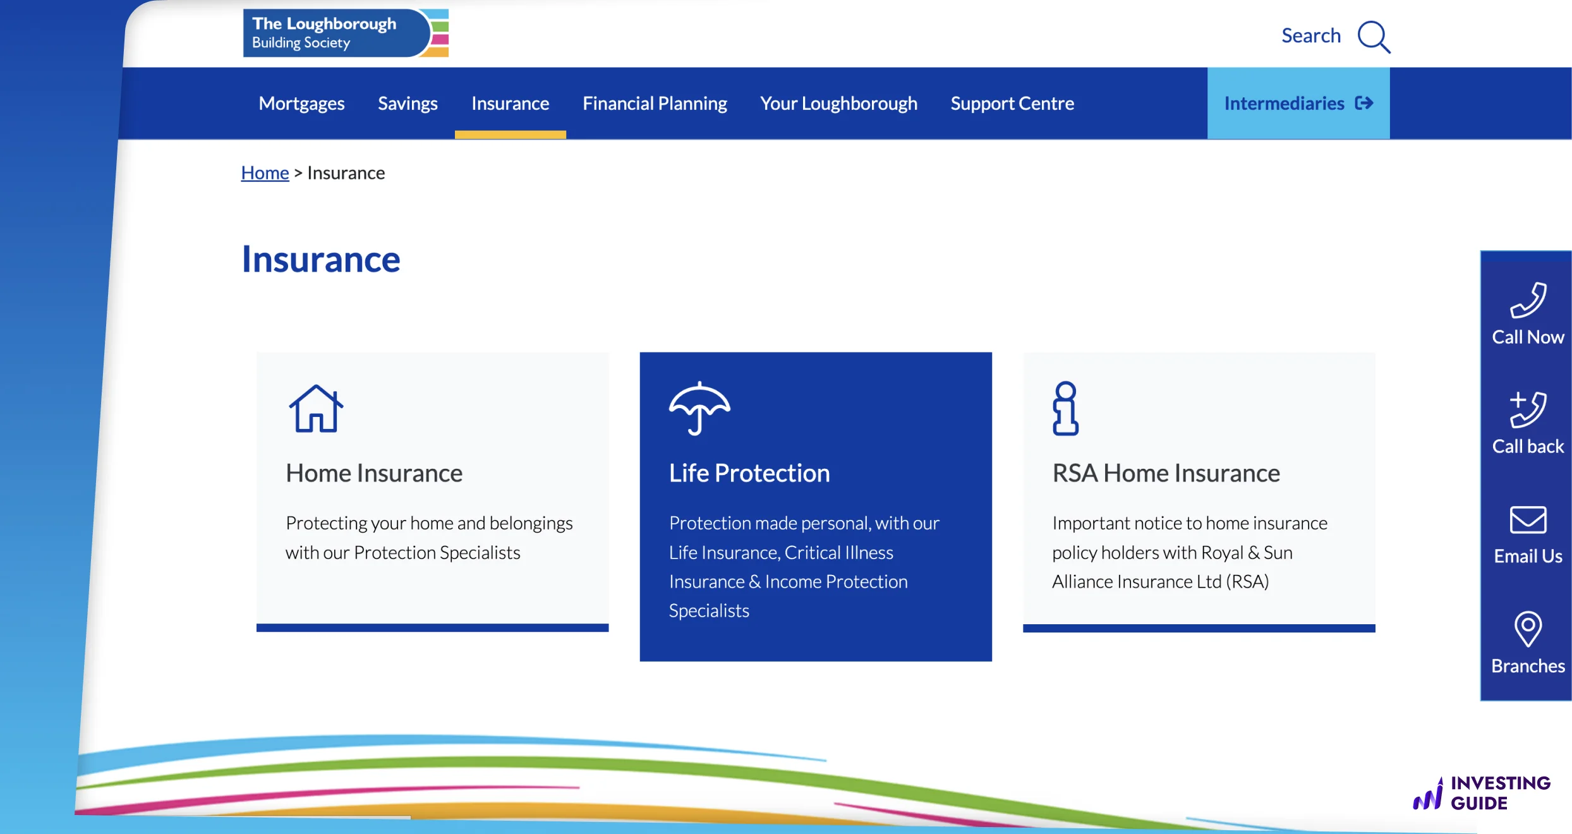Open the Savings menu item
This screenshot has height=834, width=1572.
pyautogui.click(x=408, y=103)
